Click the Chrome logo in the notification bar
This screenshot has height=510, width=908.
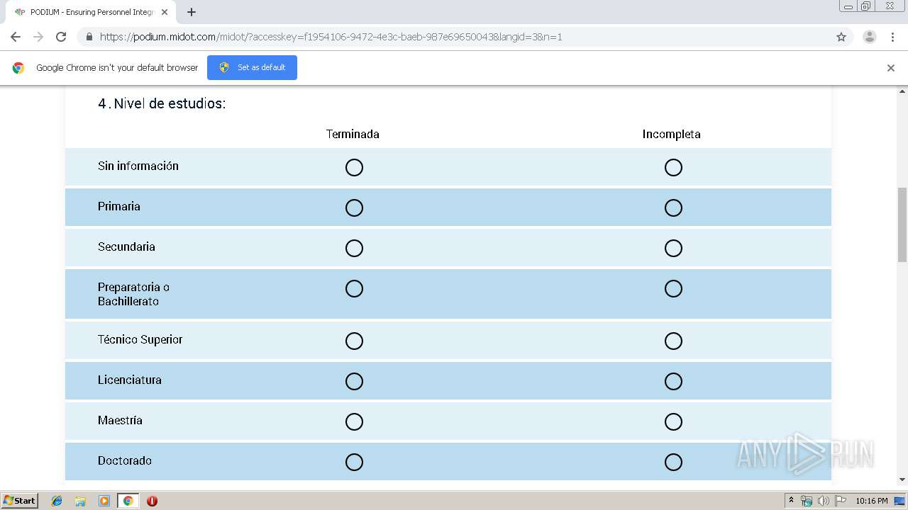point(18,68)
